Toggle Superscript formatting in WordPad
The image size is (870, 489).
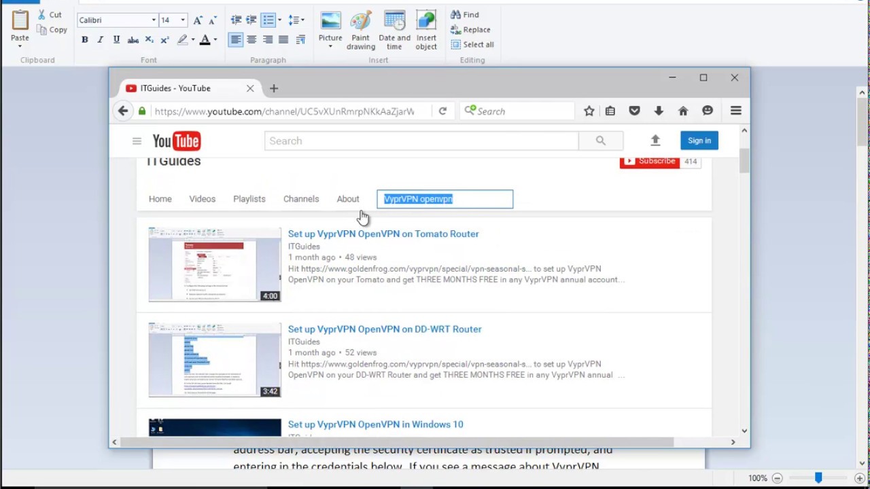[164, 40]
